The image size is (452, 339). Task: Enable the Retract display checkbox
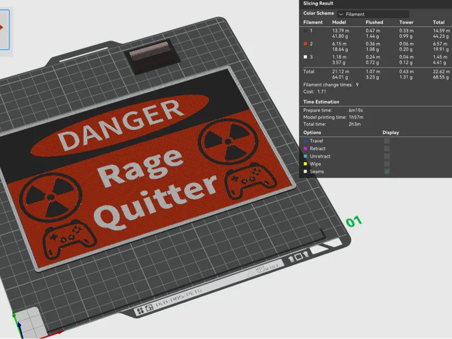click(x=387, y=149)
